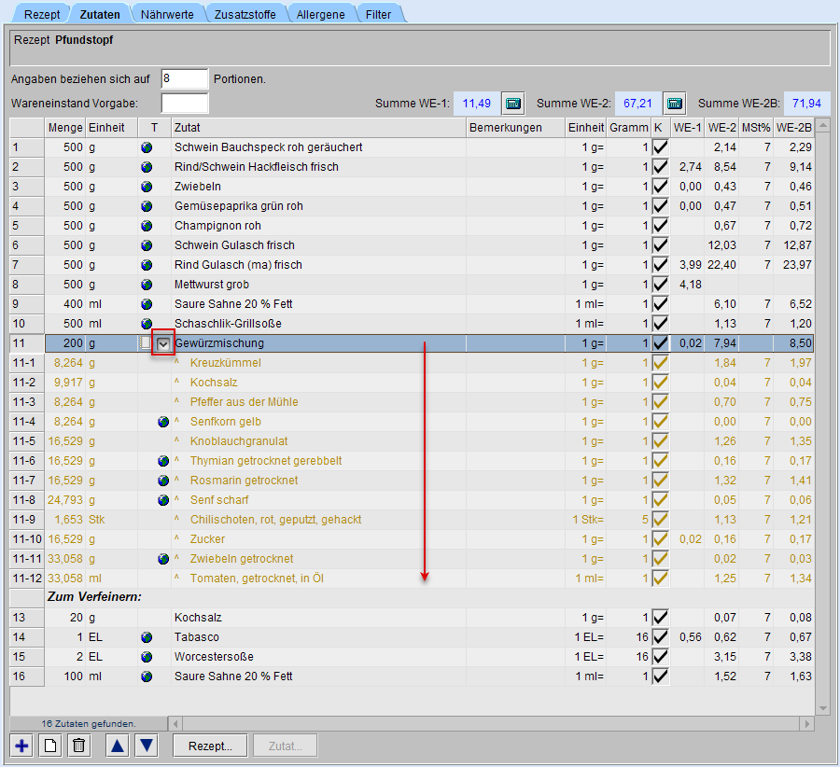Move ingredient down with the down arrow

click(x=147, y=746)
